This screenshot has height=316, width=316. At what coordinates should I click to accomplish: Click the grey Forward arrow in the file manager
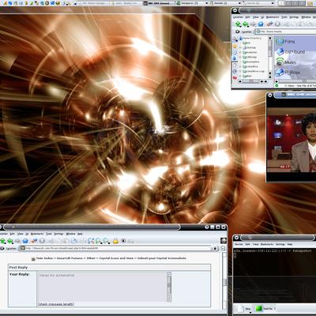(x=253, y=24)
